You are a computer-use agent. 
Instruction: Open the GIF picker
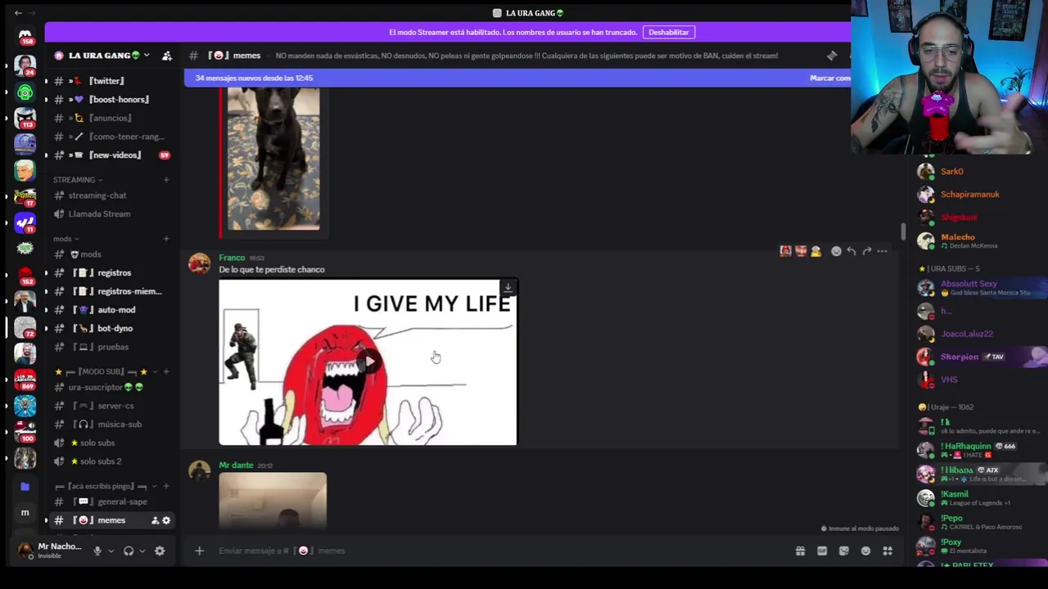tap(822, 551)
